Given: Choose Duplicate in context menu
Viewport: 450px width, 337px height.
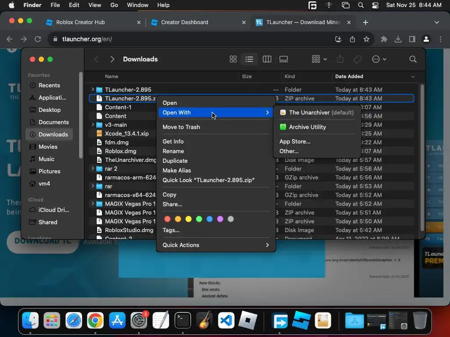Looking at the screenshot, I should click(216, 161).
